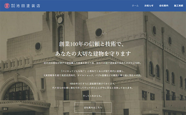Click the line starting 大東亜戦争を経て高度成長時代
This screenshot has height=115, width=186.
click(92, 76)
